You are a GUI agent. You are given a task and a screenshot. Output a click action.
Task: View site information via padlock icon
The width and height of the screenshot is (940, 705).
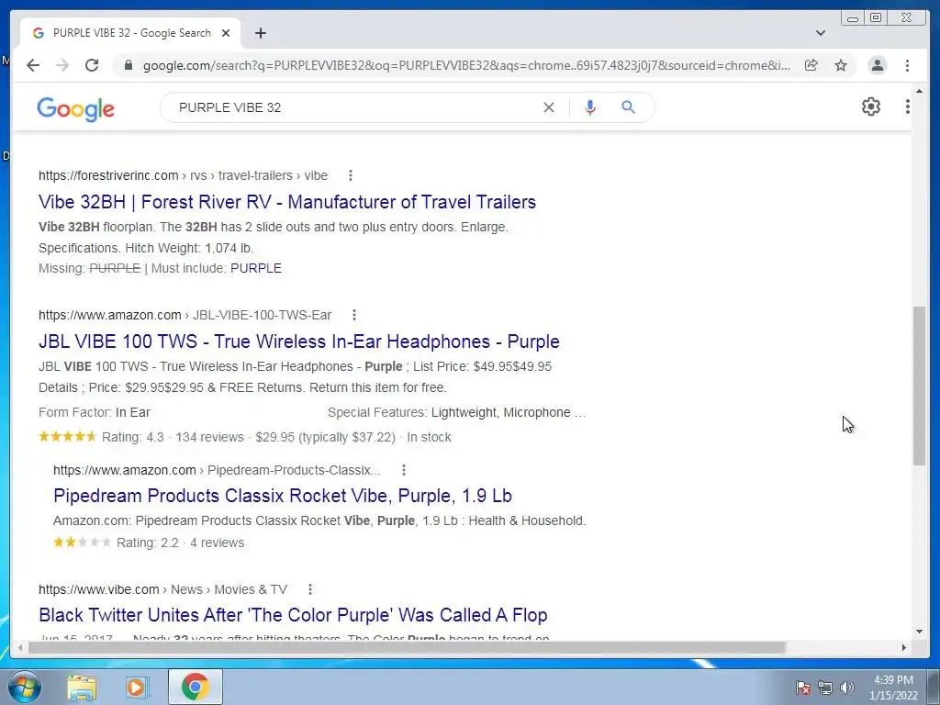pos(128,65)
